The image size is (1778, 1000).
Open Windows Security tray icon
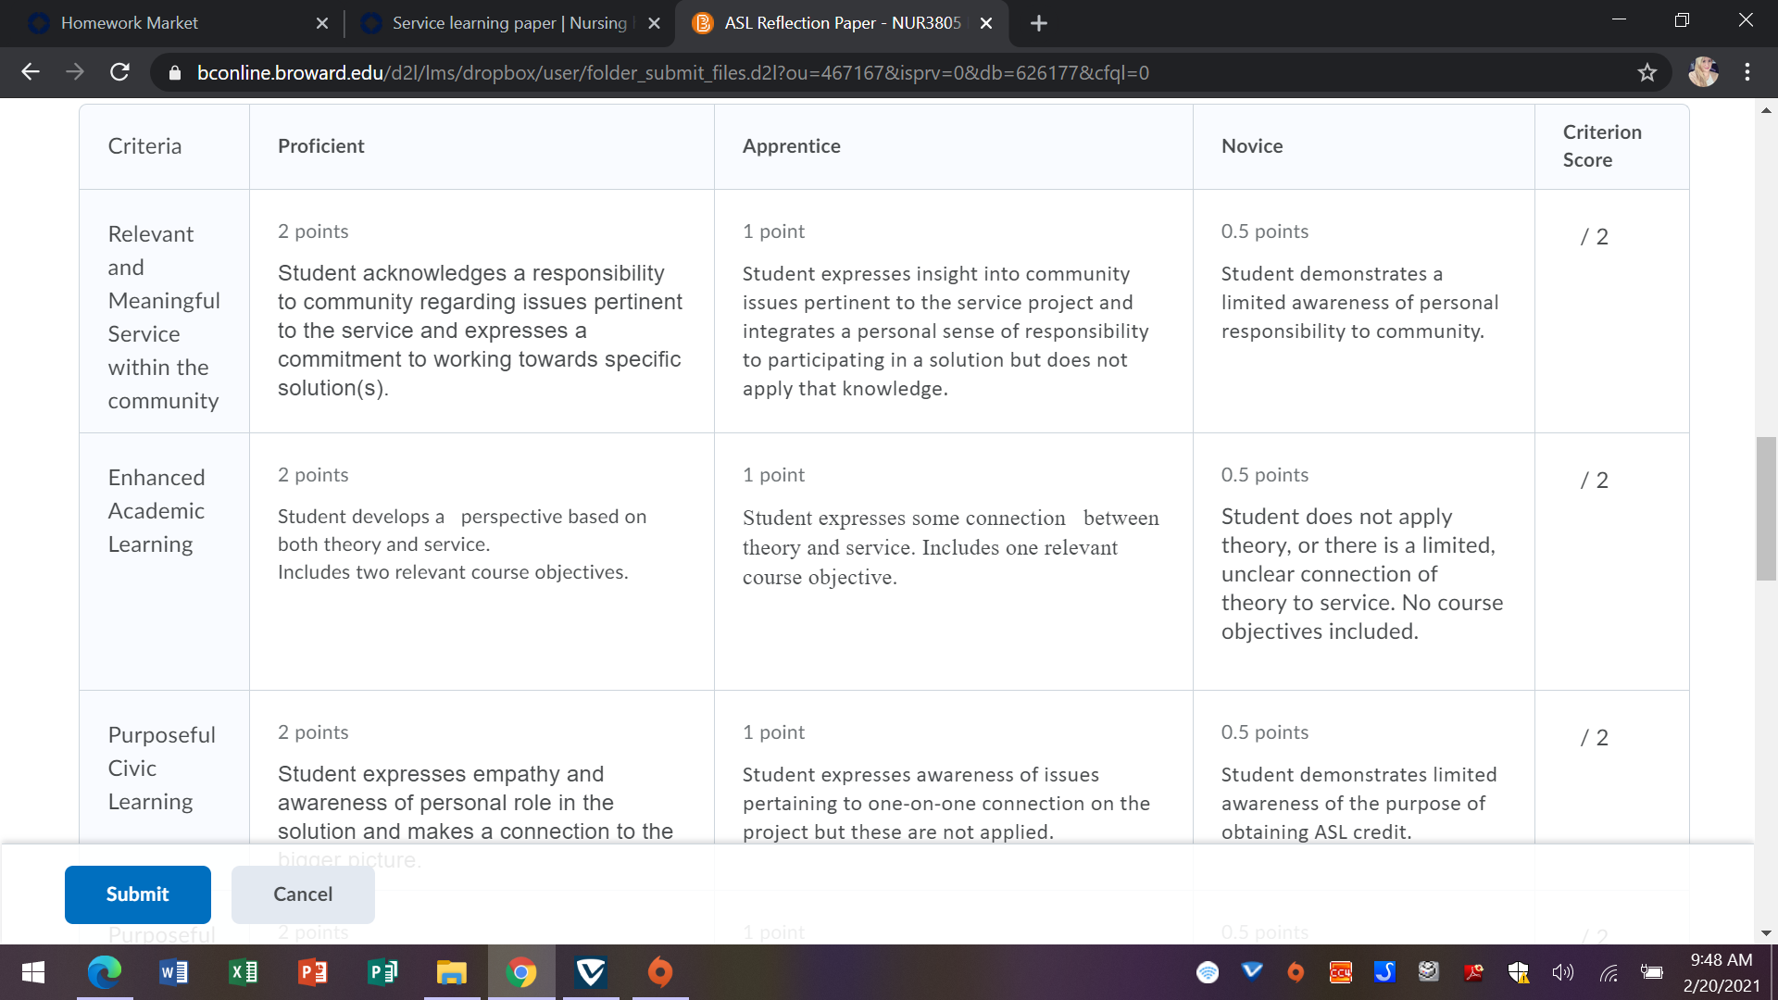[x=1518, y=972]
